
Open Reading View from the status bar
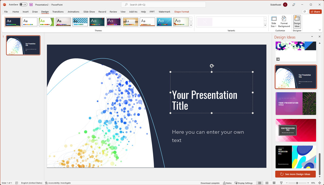[274, 183]
